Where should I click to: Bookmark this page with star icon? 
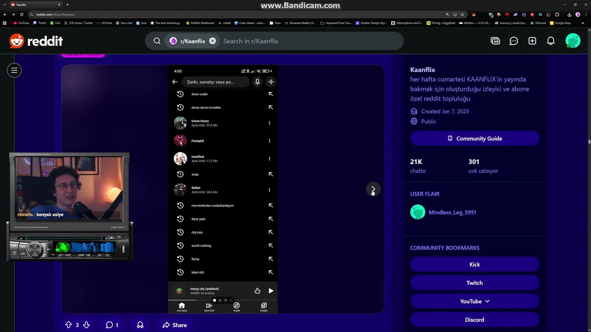[462, 14]
